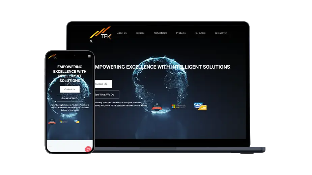Image resolution: width=312 pixels, height=175 pixels.
Task: Expand the Products navigation menu
Action: pos(181,33)
